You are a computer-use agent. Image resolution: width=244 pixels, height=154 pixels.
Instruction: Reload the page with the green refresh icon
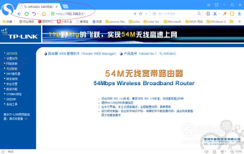point(27,14)
